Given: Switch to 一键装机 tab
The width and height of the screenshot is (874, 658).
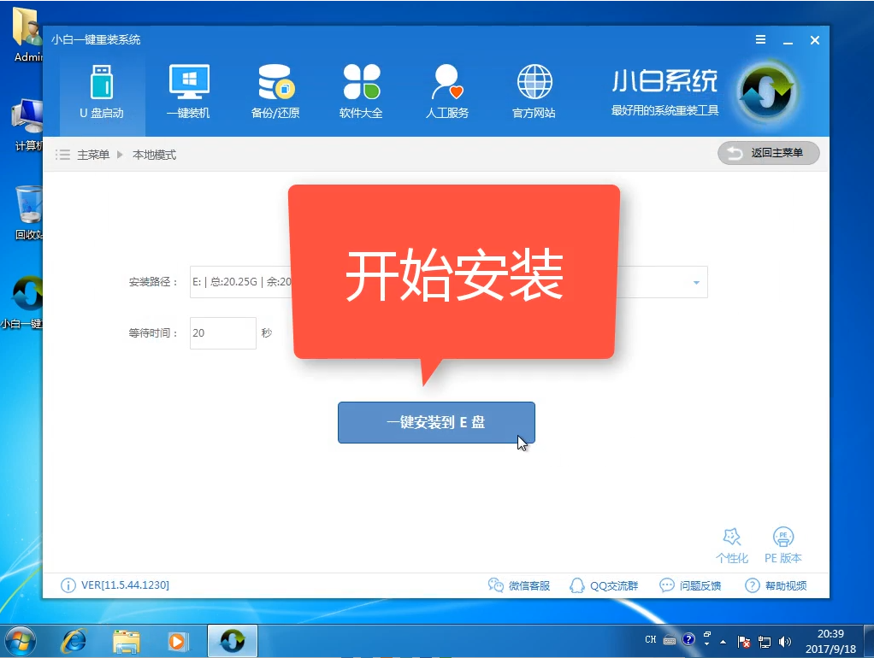Looking at the screenshot, I should 188,92.
